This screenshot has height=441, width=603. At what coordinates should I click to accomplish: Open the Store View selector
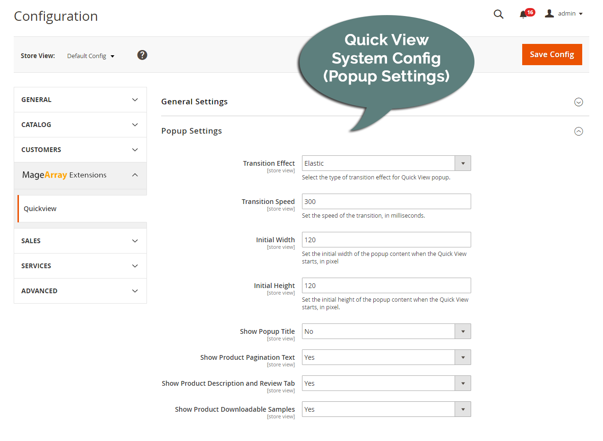91,55
